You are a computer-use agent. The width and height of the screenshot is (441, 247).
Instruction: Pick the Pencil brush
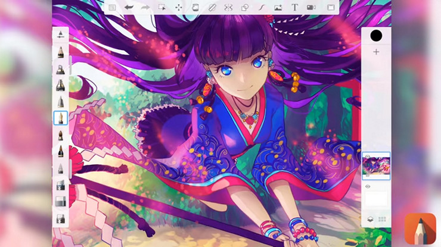point(60,52)
